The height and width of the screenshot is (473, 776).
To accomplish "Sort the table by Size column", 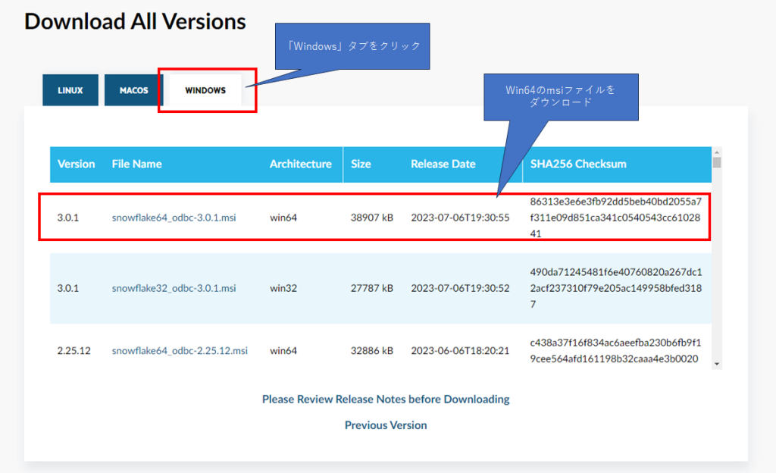I will (361, 164).
